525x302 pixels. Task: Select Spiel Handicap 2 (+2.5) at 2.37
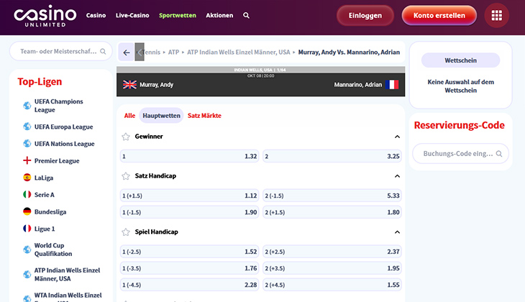tap(332, 252)
